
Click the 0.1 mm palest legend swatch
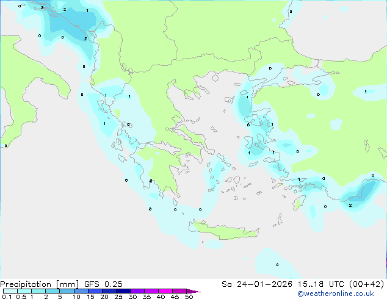pyautogui.click(x=10, y=291)
